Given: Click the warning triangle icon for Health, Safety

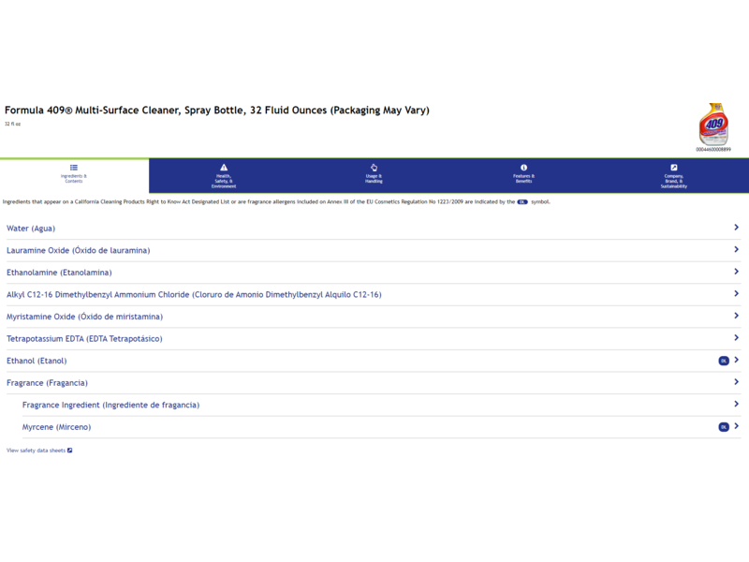Looking at the screenshot, I should pos(224,168).
